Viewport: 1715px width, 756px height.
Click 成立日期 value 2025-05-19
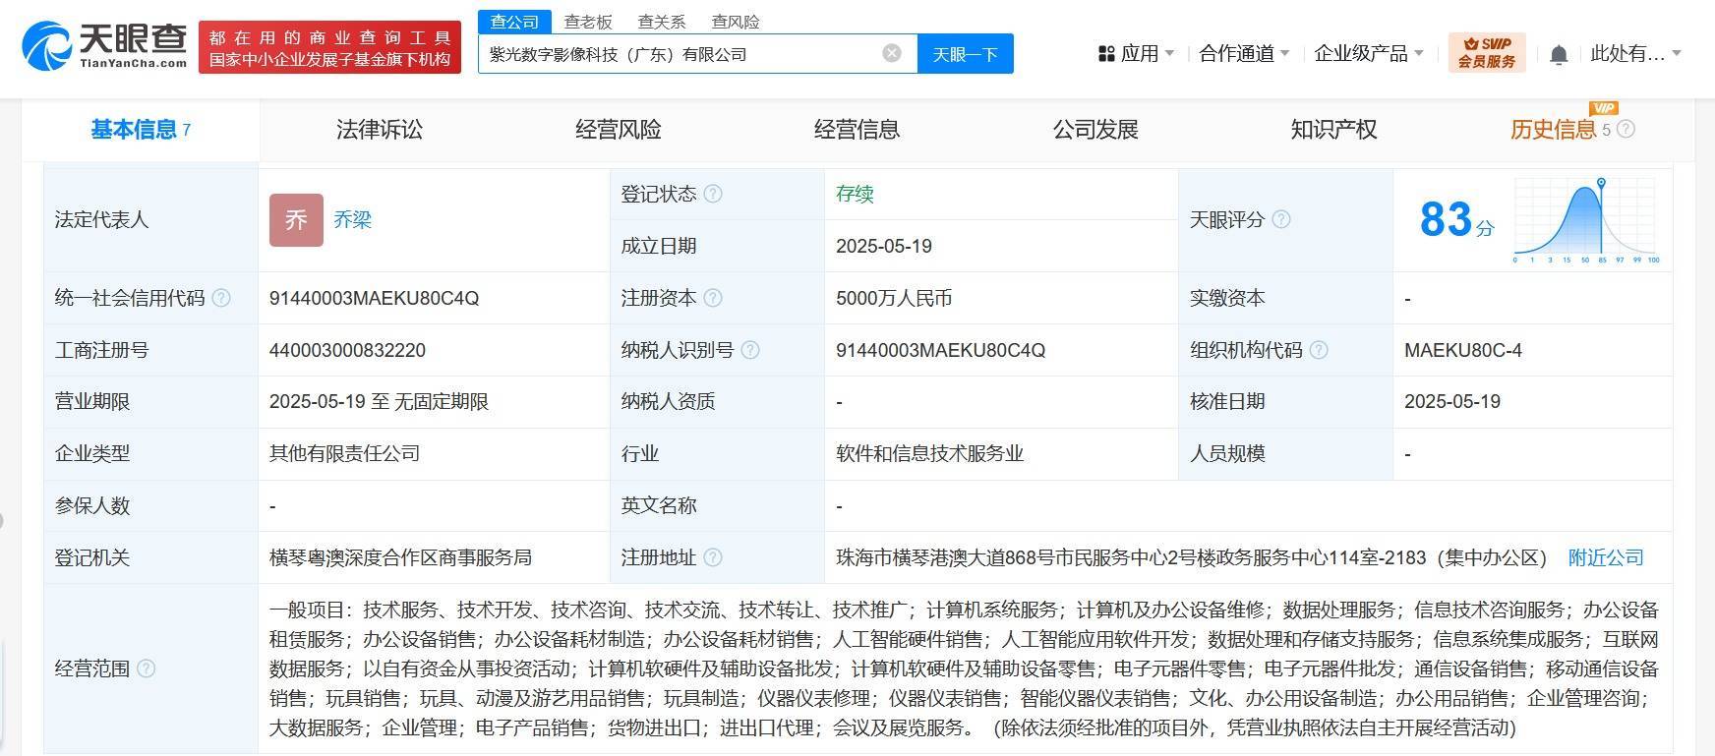(x=884, y=246)
